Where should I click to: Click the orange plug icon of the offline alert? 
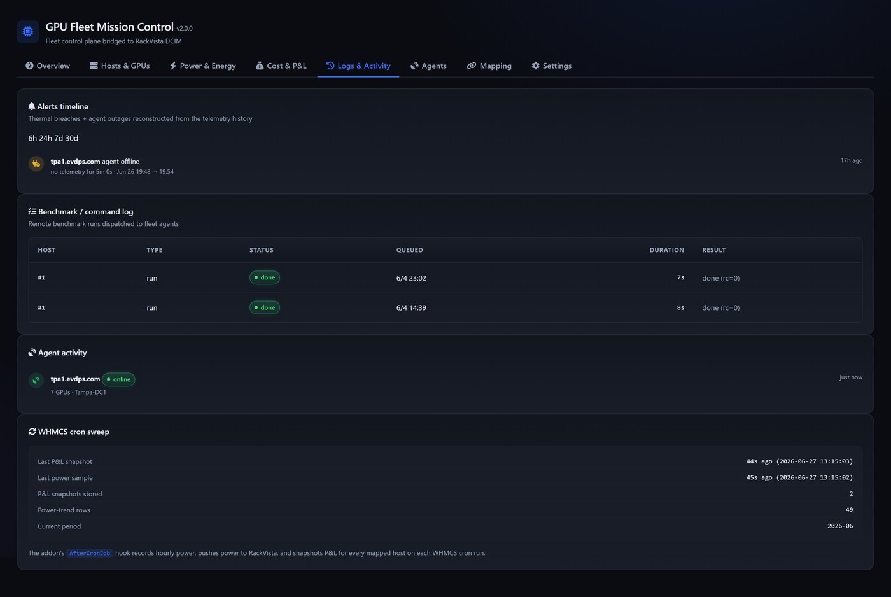point(36,164)
